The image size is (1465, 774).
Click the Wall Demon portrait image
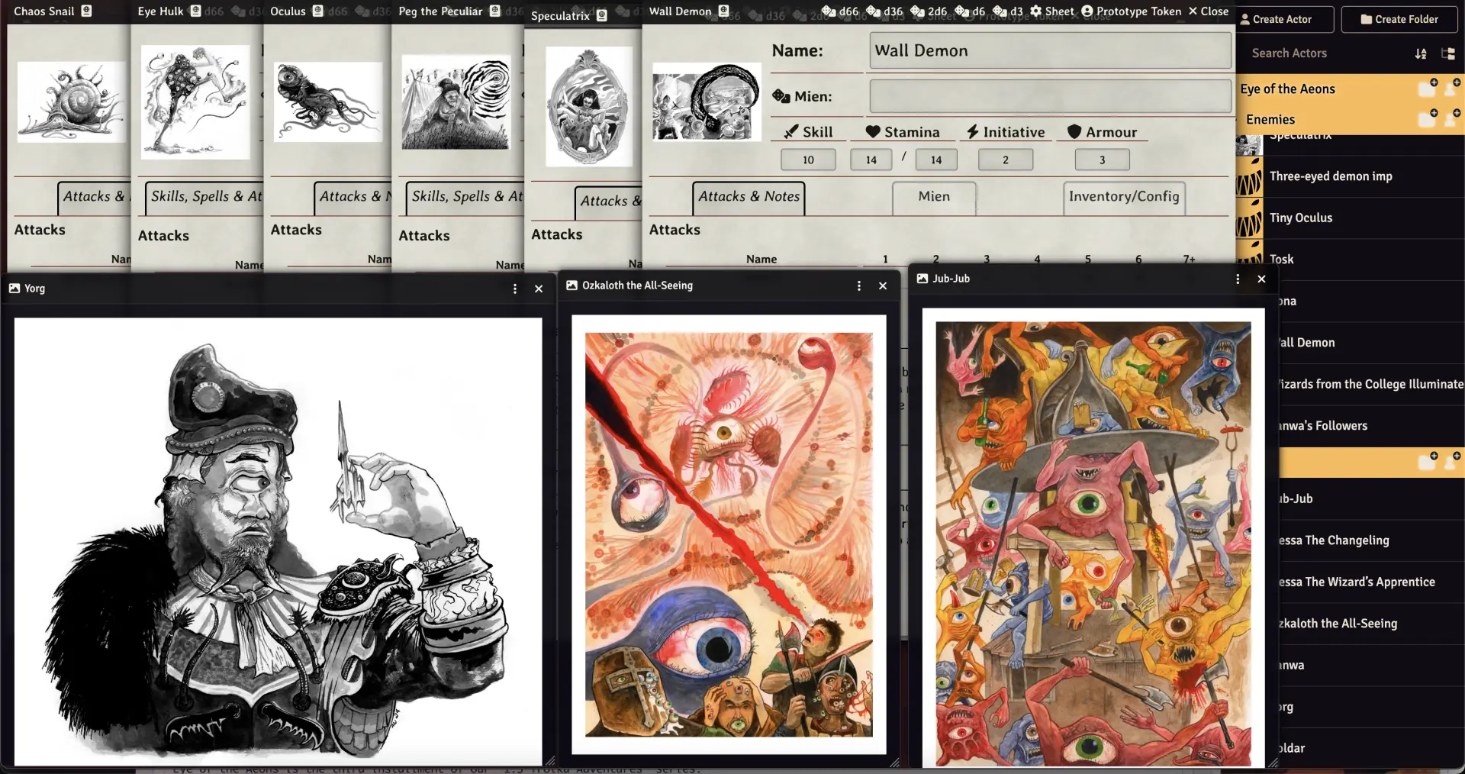coord(707,102)
